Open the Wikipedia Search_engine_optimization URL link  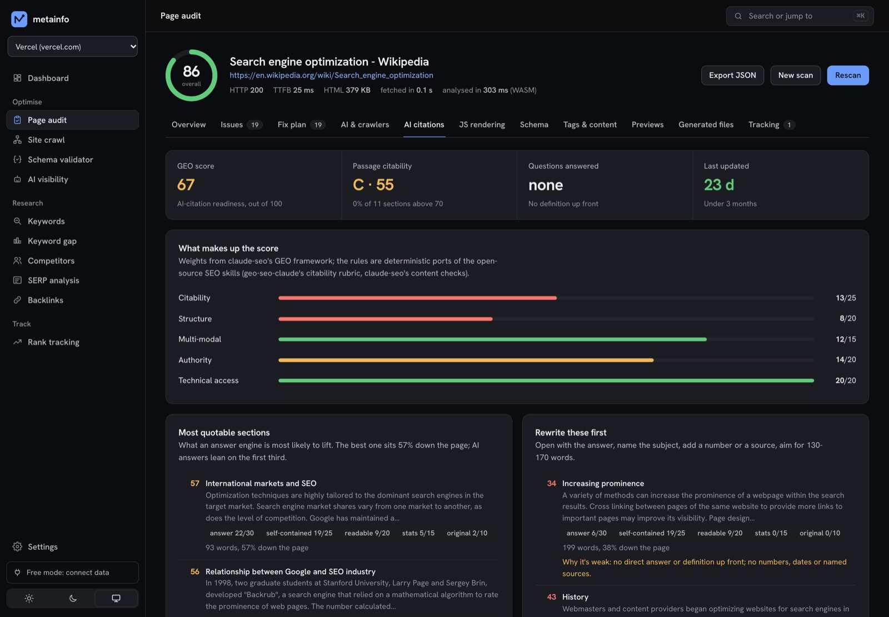pyautogui.click(x=331, y=75)
